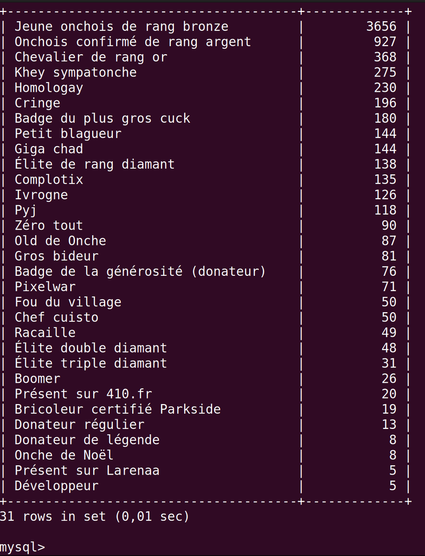Click "Bricoleur certifié Parkside" text
425x556 pixels.
tap(118, 409)
